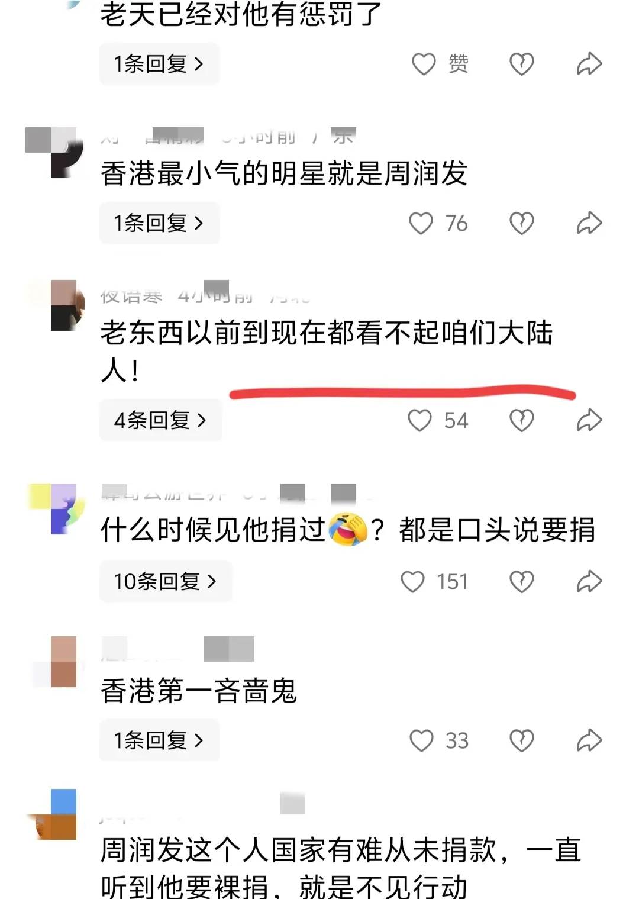Tap the comment text 什么时候见他捐过

click(x=214, y=530)
